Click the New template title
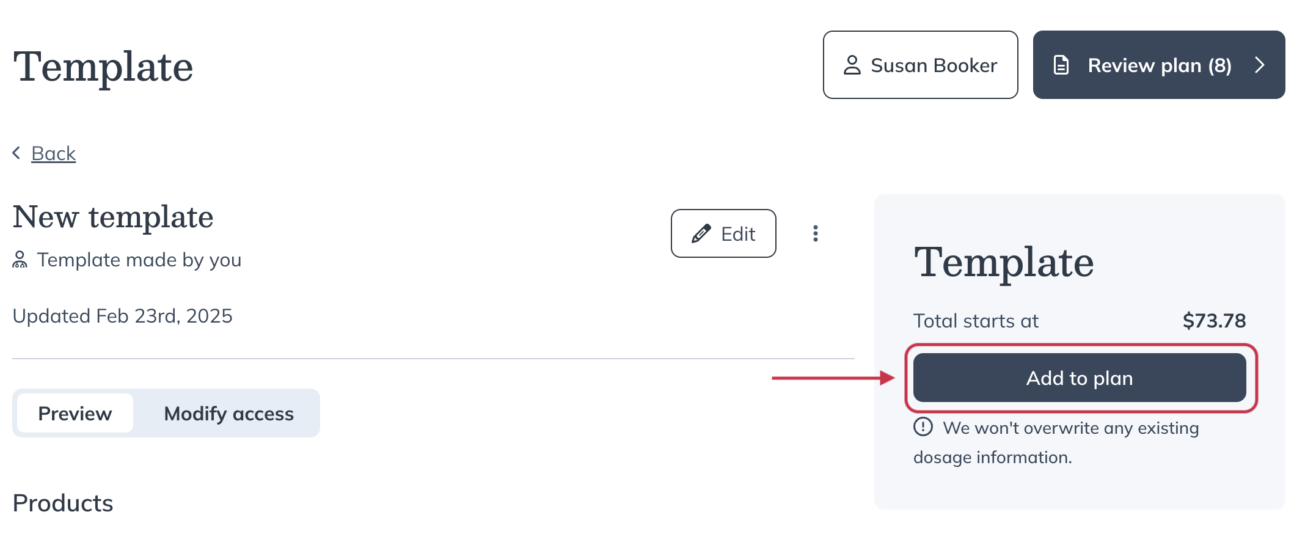 tap(113, 217)
